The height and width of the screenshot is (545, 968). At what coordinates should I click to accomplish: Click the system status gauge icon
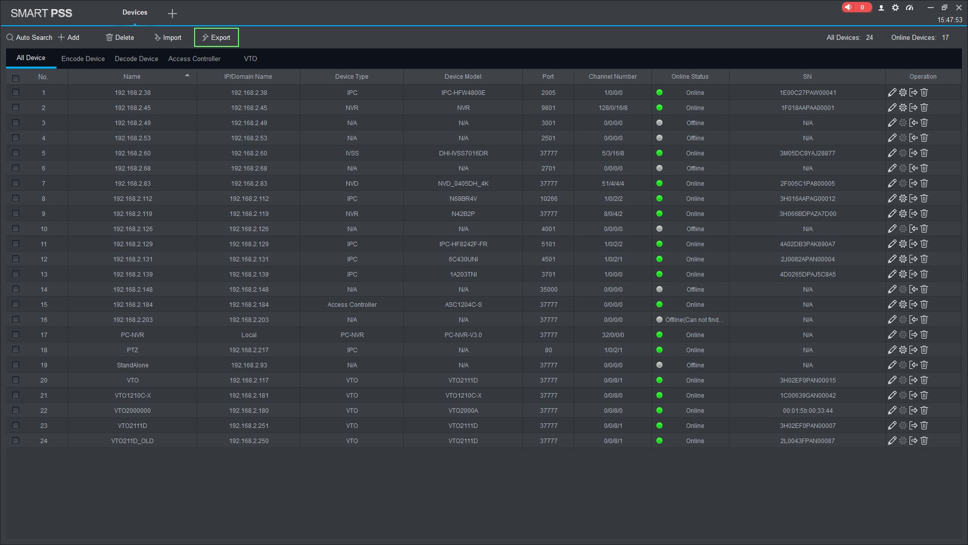[910, 8]
